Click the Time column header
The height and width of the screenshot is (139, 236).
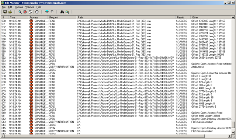pyautogui.click(x=18, y=17)
